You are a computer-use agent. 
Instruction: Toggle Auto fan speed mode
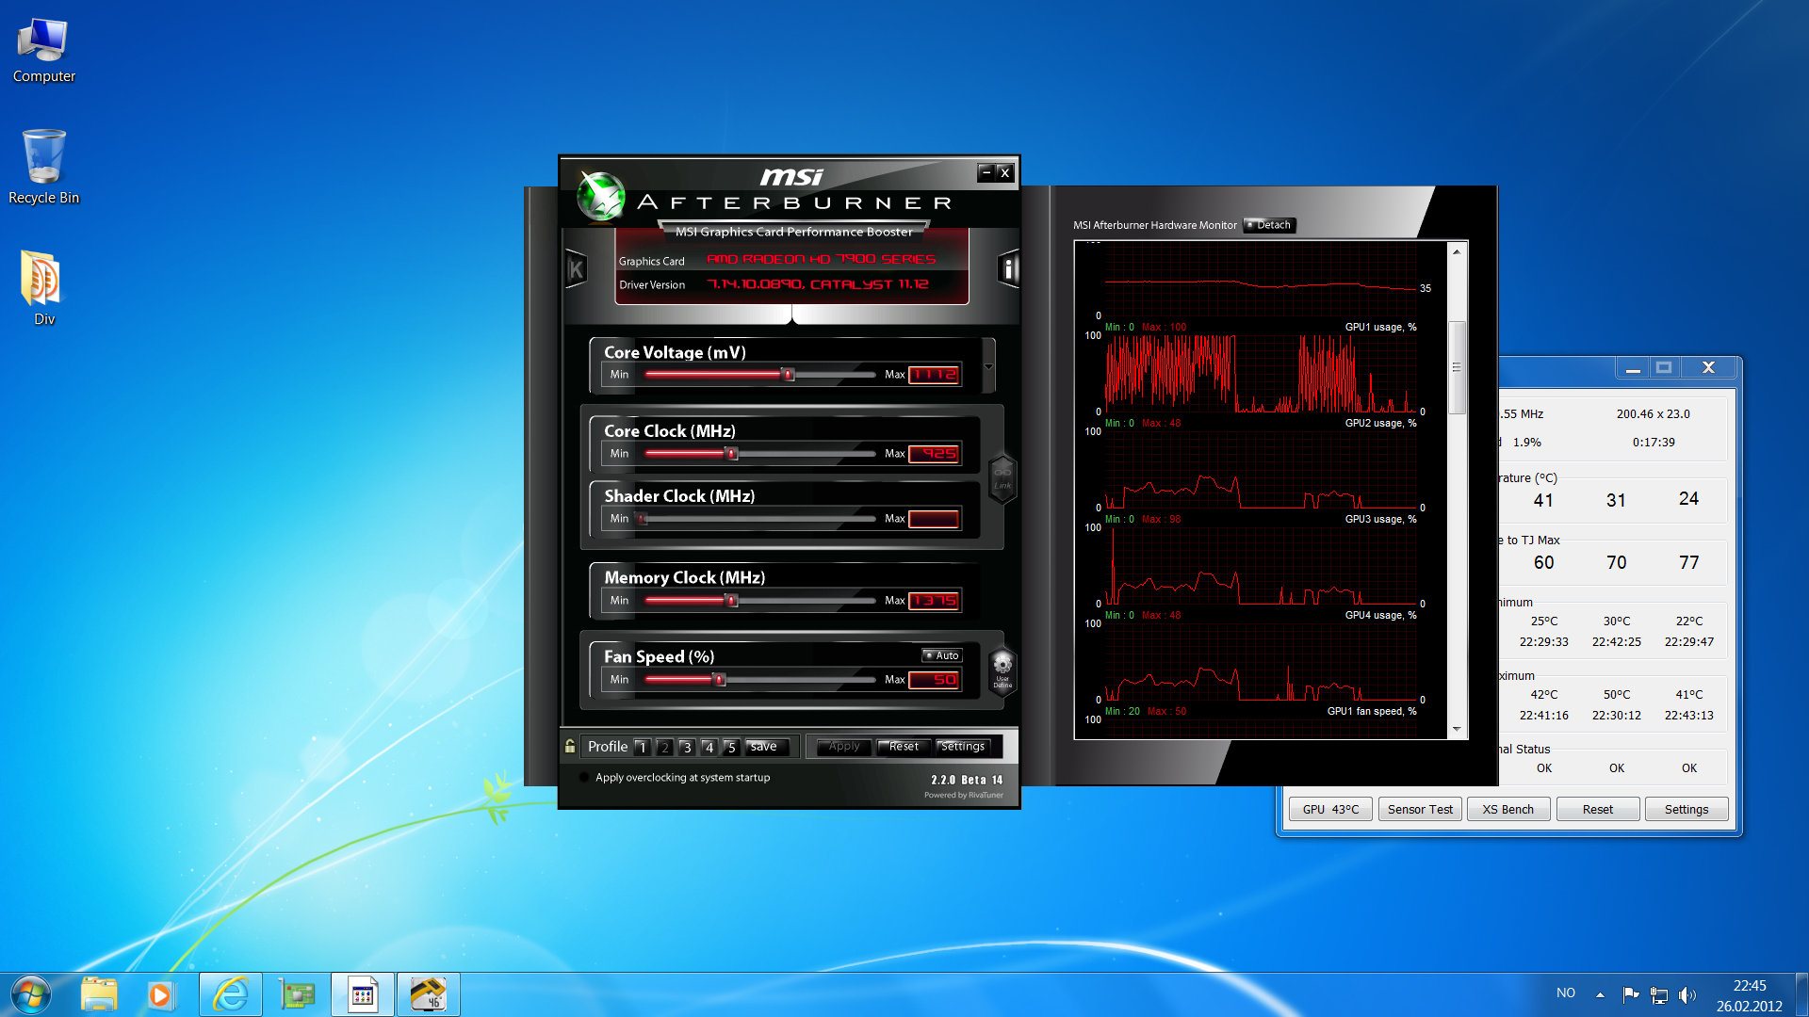(x=941, y=655)
